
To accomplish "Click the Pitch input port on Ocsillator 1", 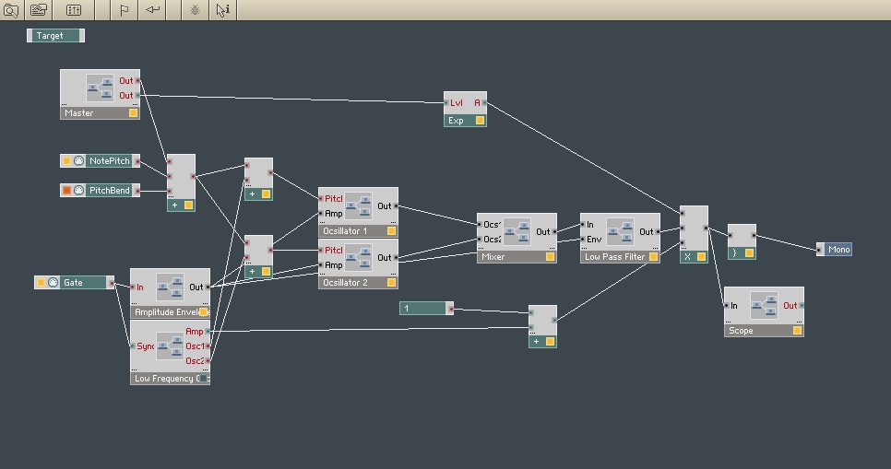I will (x=321, y=199).
